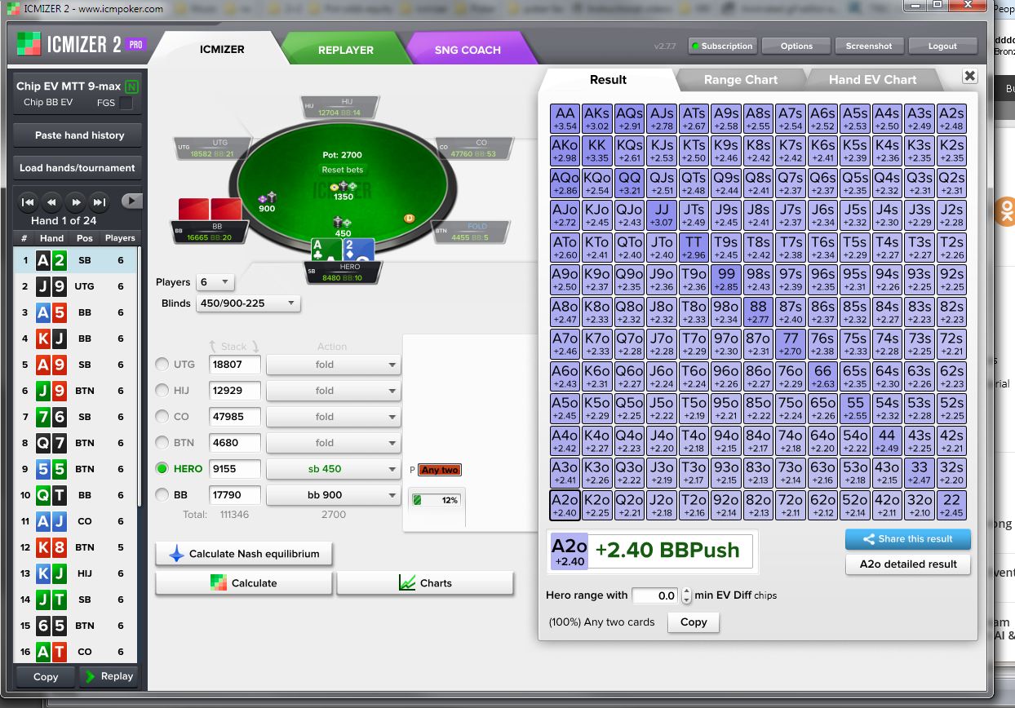This screenshot has height=708, width=1015.
Task: Click hero's A2 hole cards on table
Action: (x=343, y=250)
